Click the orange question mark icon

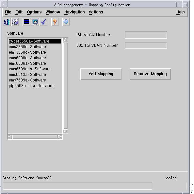tap(55, 22)
